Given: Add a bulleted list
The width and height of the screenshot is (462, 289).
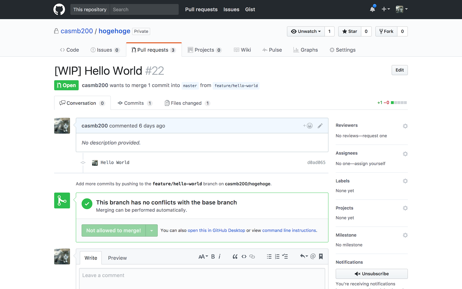Looking at the screenshot, I should (x=269, y=256).
